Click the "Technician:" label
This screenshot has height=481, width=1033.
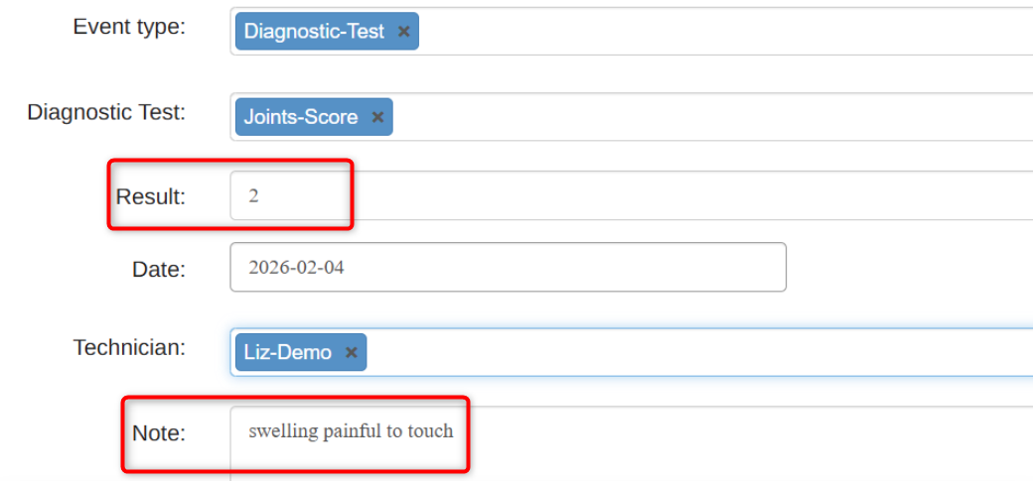[129, 347]
